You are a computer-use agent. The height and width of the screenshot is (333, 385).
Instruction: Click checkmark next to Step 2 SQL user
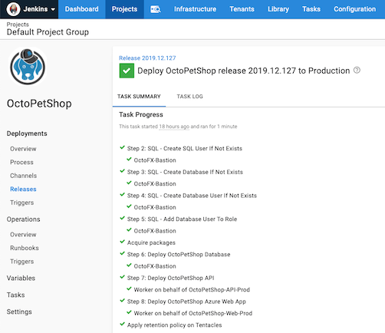[x=123, y=147]
